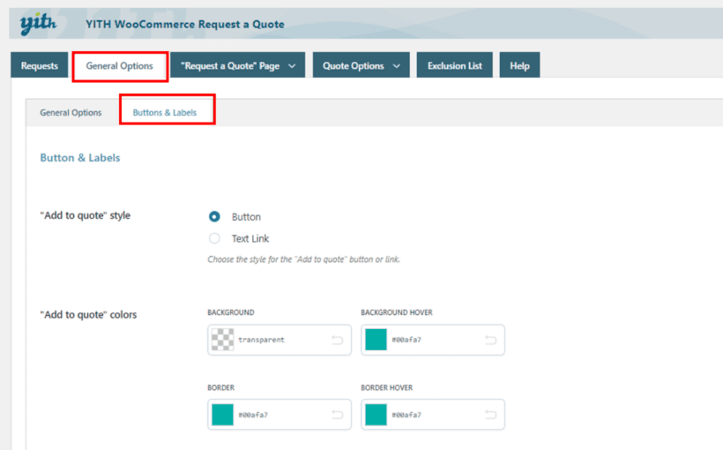
Task: Open the Exclusion List tab
Action: (455, 65)
